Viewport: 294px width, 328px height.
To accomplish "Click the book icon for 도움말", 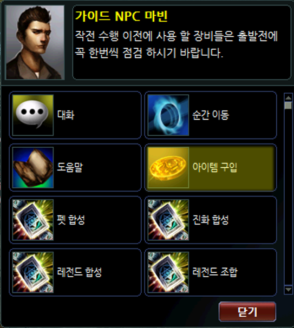I will coord(33,167).
